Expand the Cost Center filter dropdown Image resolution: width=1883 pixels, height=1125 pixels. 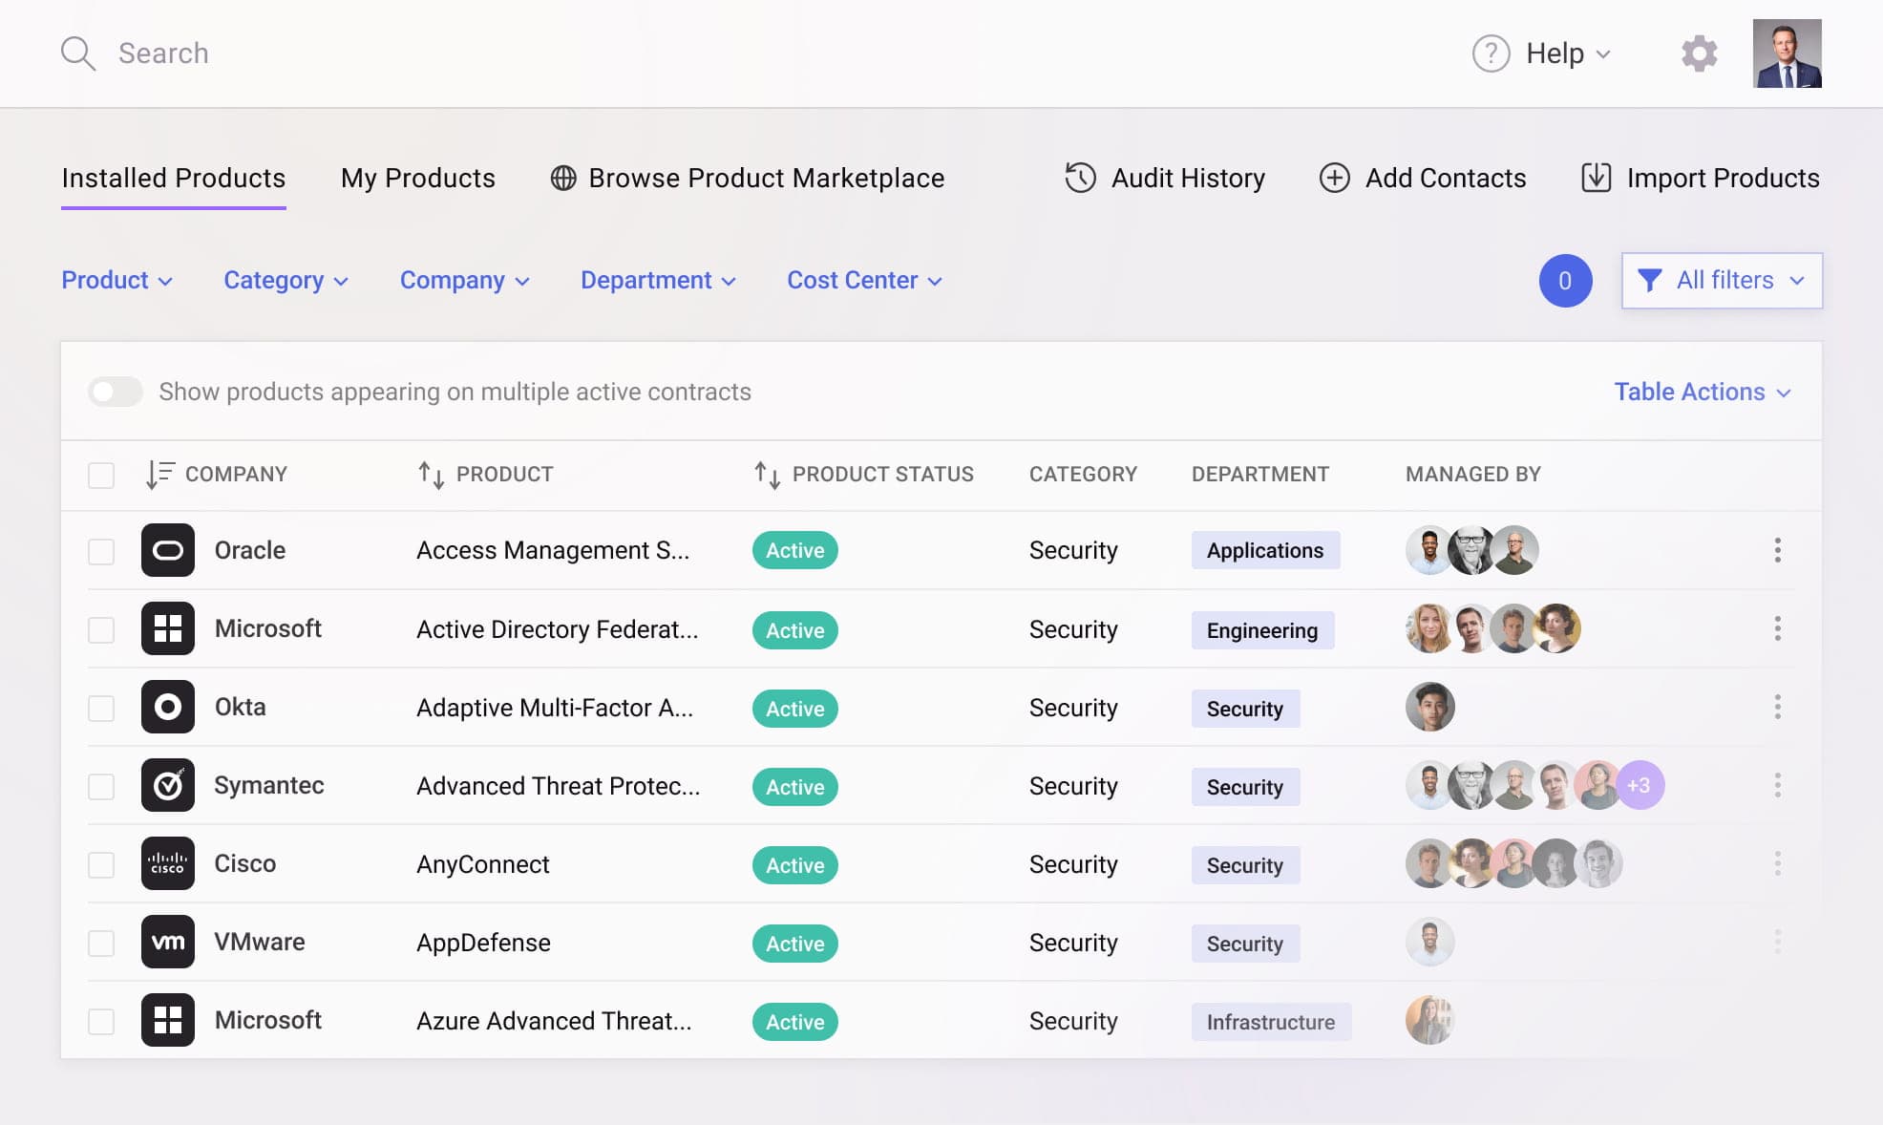click(x=864, y=280)
